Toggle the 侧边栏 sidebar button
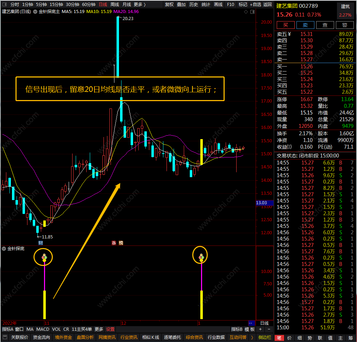This screenshot has width=357, height=342. click(264, 337)
